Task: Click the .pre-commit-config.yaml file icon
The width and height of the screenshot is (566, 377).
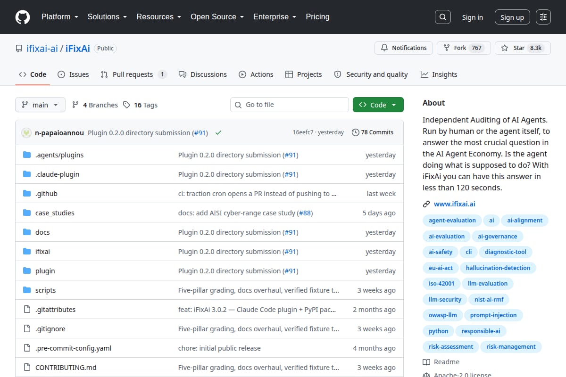Action: pos(27,348)
